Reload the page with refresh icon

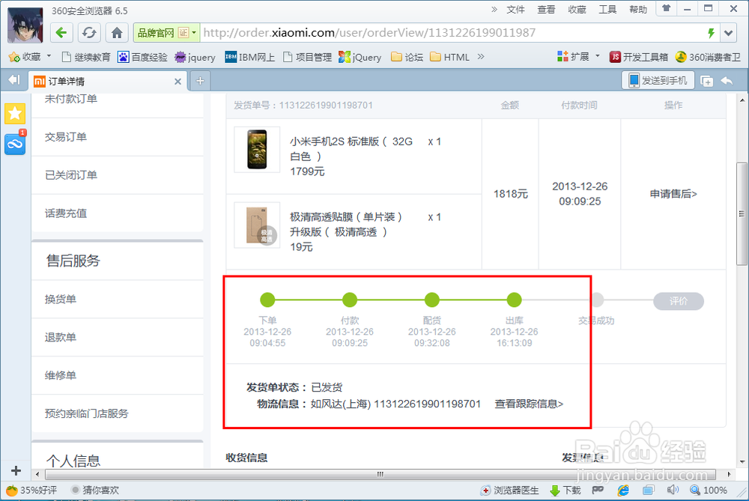pos(89,32)
